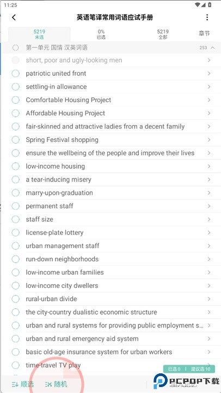Expand the low-income housing entry arrow
This screenshot has height=393, width=221.
click(208, 166)
